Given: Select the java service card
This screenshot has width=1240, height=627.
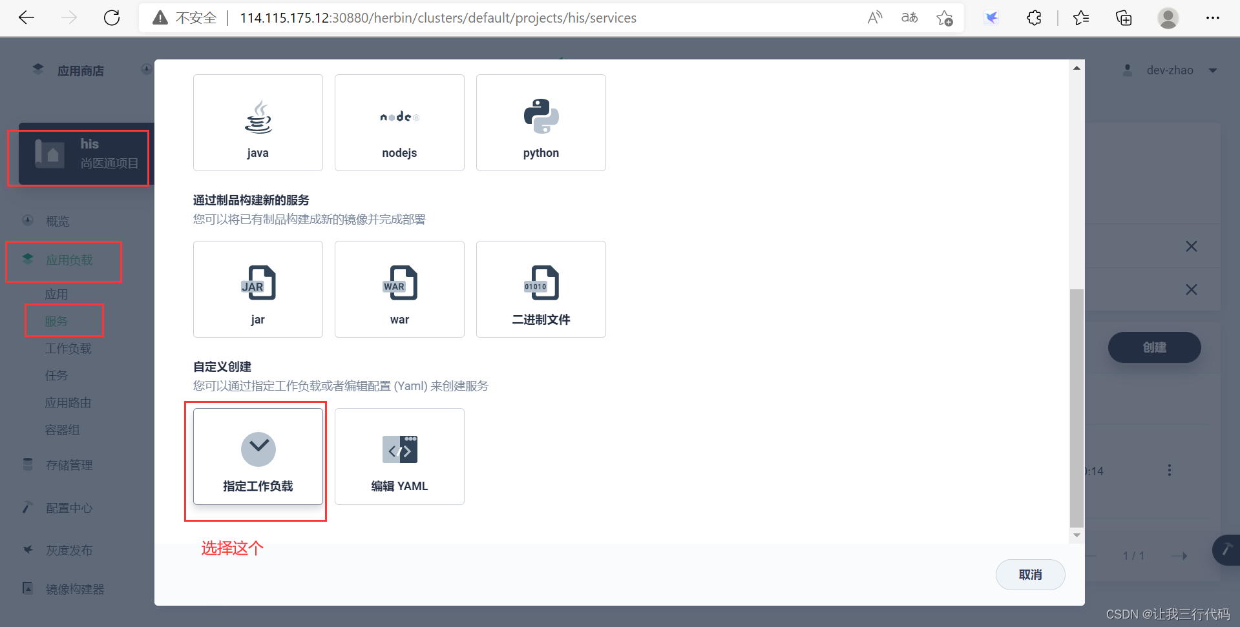Looking at the screenshot, I should click(258, 123).
